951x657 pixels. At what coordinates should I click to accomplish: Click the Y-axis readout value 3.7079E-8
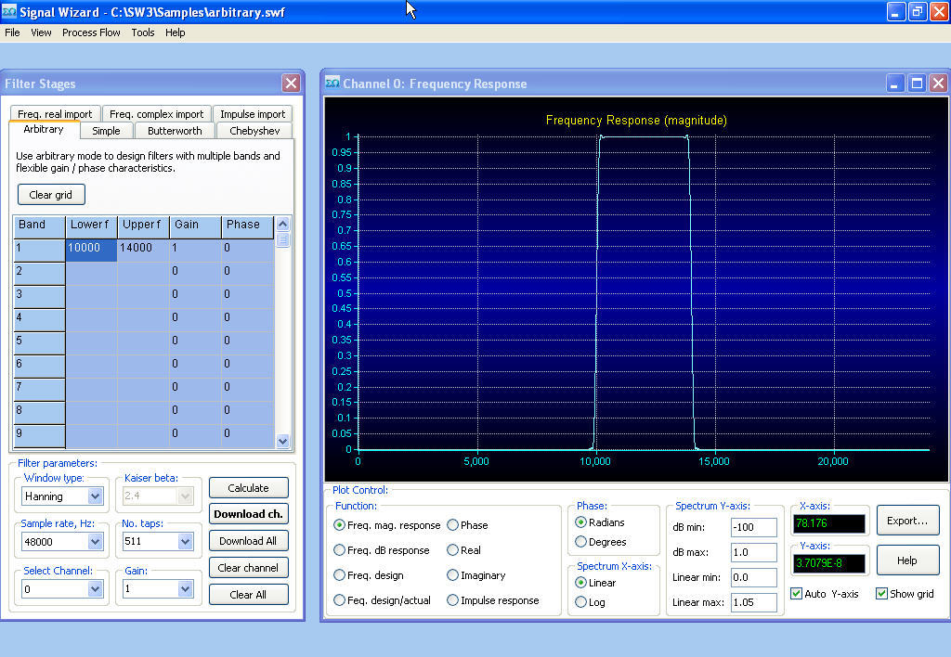click(x=828, y=563)
